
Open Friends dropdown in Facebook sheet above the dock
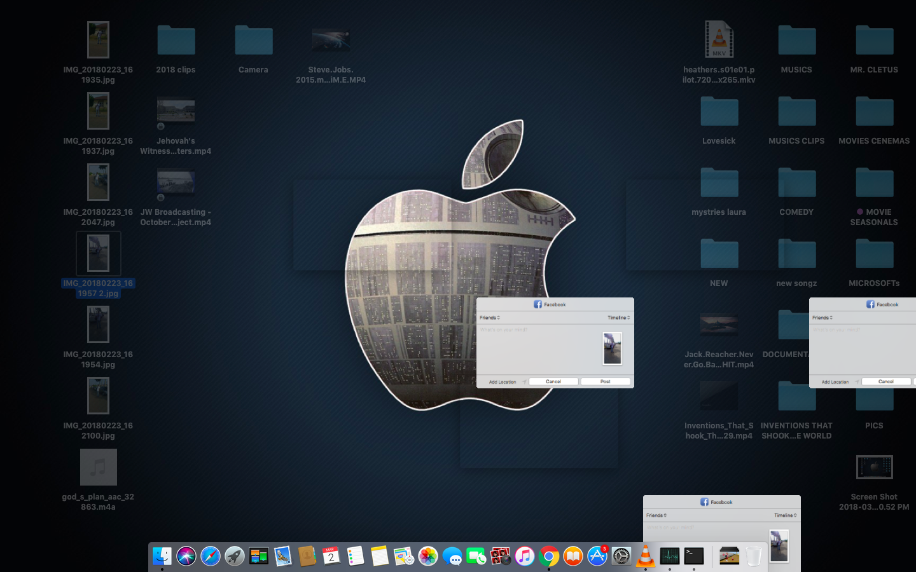[656, 515]
